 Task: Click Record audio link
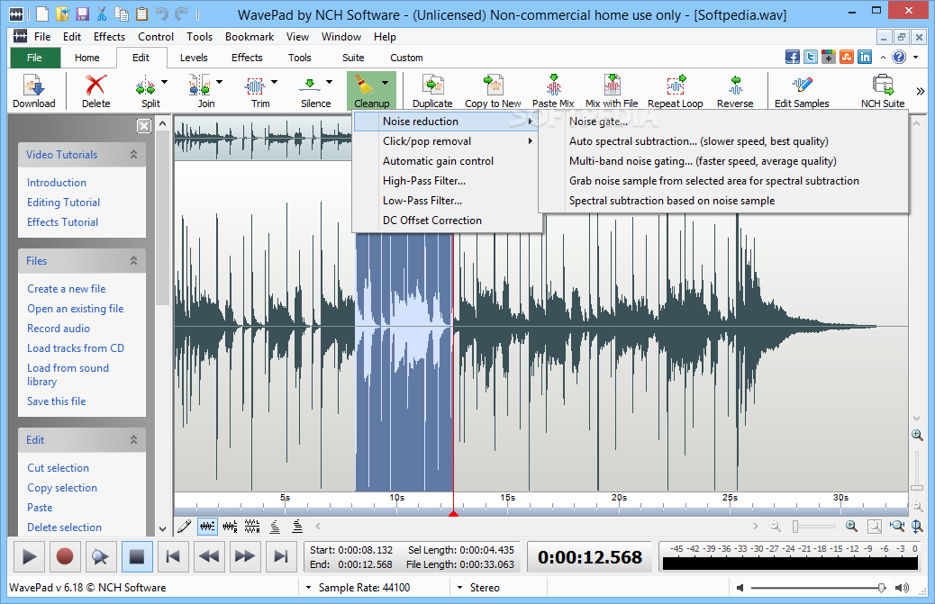(x=59, y=329)
